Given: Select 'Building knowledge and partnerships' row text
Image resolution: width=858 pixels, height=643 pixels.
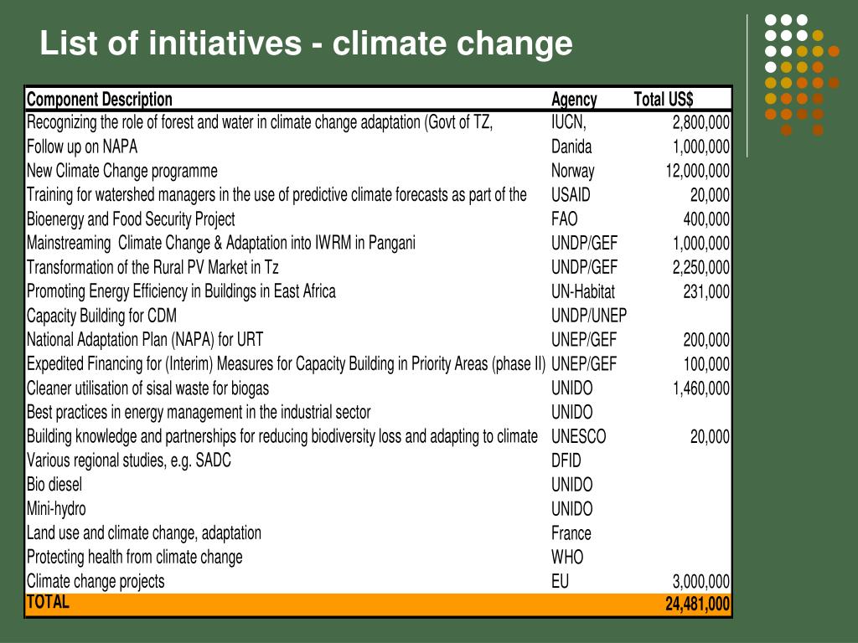Looking at the screenshot, I should [282, 436].
